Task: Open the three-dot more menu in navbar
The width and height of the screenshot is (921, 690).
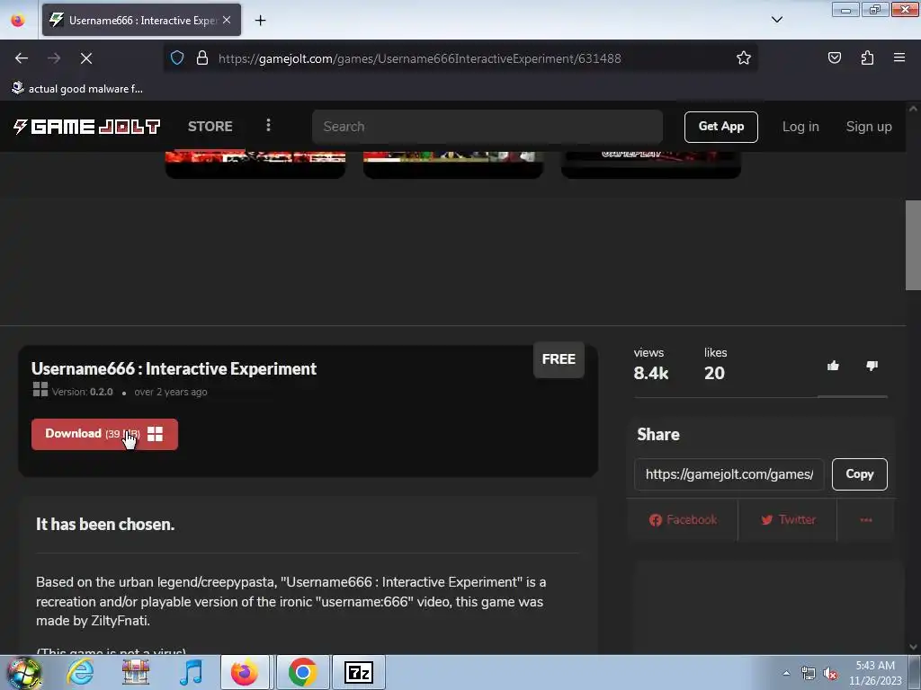Action: (x=268, y=125)
